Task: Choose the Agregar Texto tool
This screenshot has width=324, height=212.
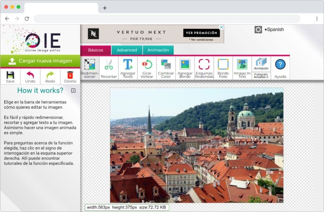Action: (x=128, y=68)
